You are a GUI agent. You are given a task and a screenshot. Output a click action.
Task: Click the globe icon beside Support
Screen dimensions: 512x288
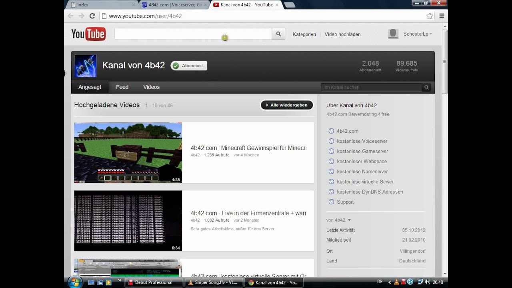click(x=331, y=202)
